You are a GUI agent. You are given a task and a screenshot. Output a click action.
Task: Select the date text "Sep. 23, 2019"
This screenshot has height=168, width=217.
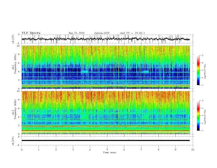(76, 33)
